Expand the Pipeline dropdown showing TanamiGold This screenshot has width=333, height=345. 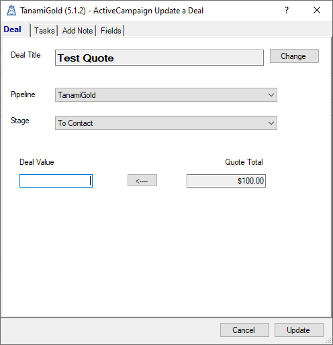tap(166, 95)
